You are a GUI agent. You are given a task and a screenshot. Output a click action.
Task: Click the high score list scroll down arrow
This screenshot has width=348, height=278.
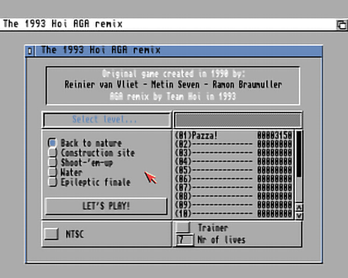[x=299, y=215]
